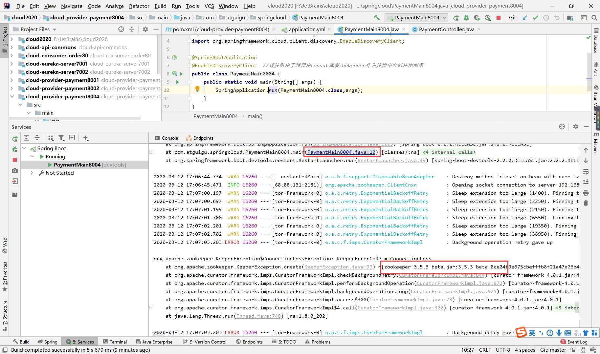The height and width of the screenshot is (354, 600).
Task: Collapse the src folder node
Action: coord(20,105)
